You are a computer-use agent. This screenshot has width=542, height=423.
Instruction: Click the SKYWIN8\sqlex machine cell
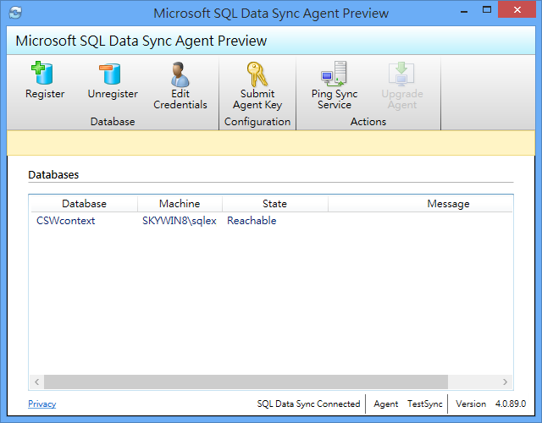point(180,221)
